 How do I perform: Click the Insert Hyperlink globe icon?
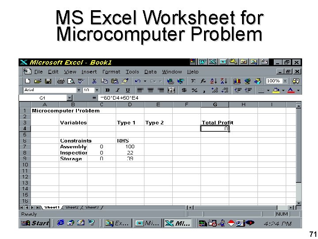pos(170,81)
